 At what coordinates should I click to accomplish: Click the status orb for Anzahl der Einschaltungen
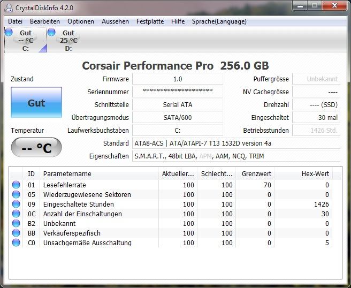[16, 214]
